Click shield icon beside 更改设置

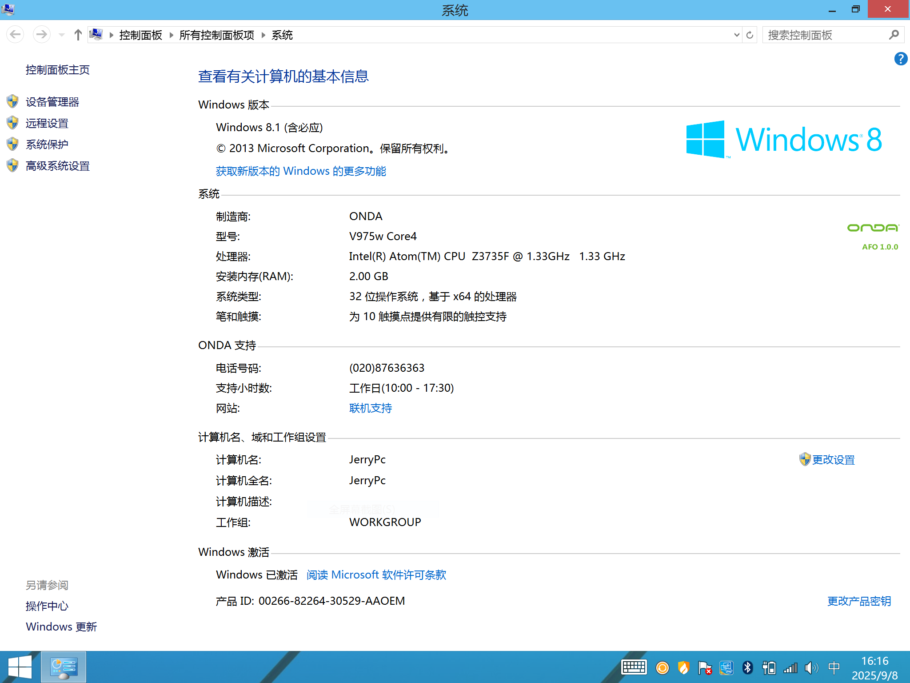805,459
